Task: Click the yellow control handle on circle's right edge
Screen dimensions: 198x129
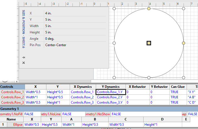Action: 183,43
